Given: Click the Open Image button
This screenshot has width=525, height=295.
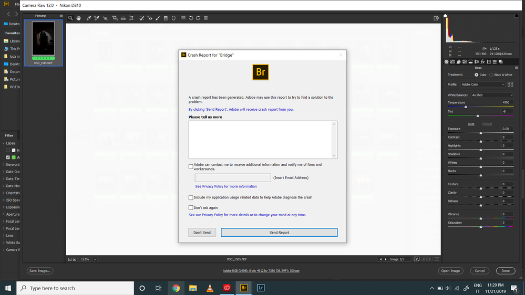Looking at the screenshot, I should tap(450, 271).
